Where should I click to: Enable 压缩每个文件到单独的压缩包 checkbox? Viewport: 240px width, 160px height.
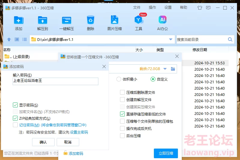[122, 121]
